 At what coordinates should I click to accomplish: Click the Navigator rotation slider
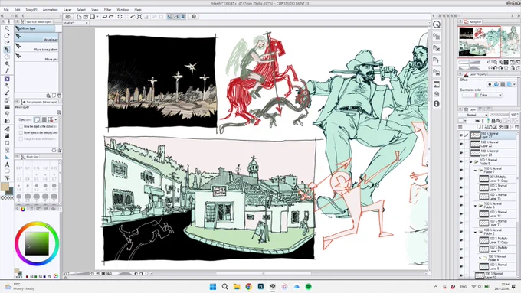click(469, 67)
